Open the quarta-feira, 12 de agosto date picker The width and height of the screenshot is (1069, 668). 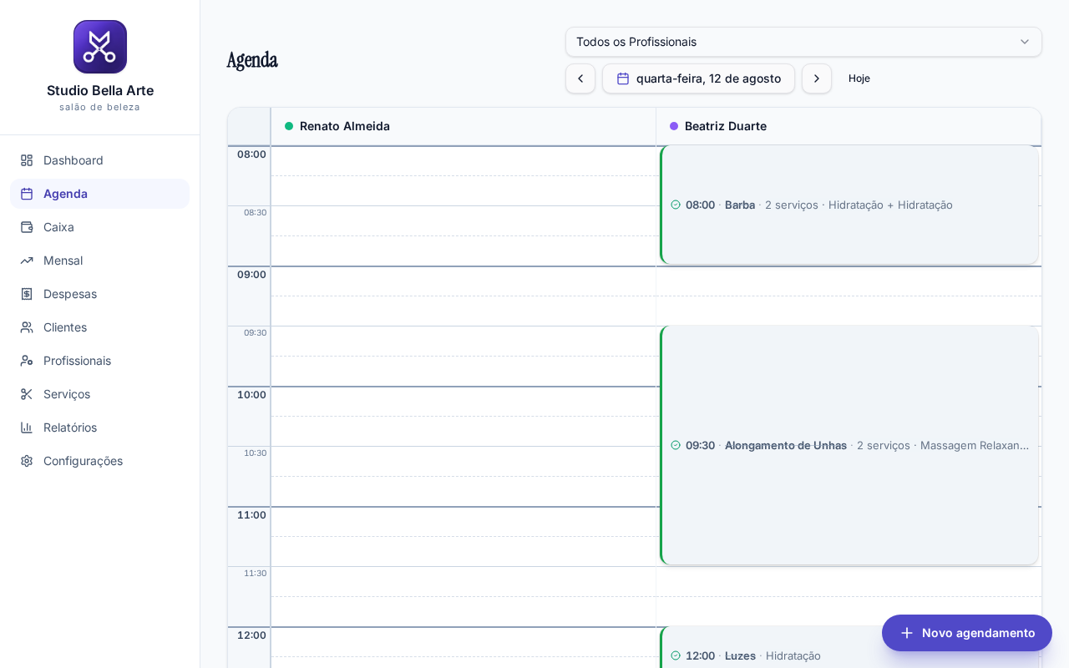coord(698,78)
